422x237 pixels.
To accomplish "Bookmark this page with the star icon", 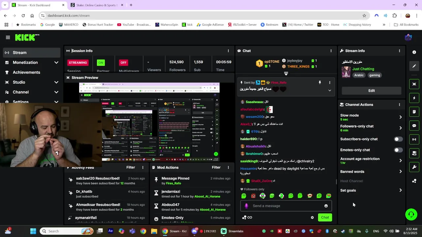I will click(364, 15).
